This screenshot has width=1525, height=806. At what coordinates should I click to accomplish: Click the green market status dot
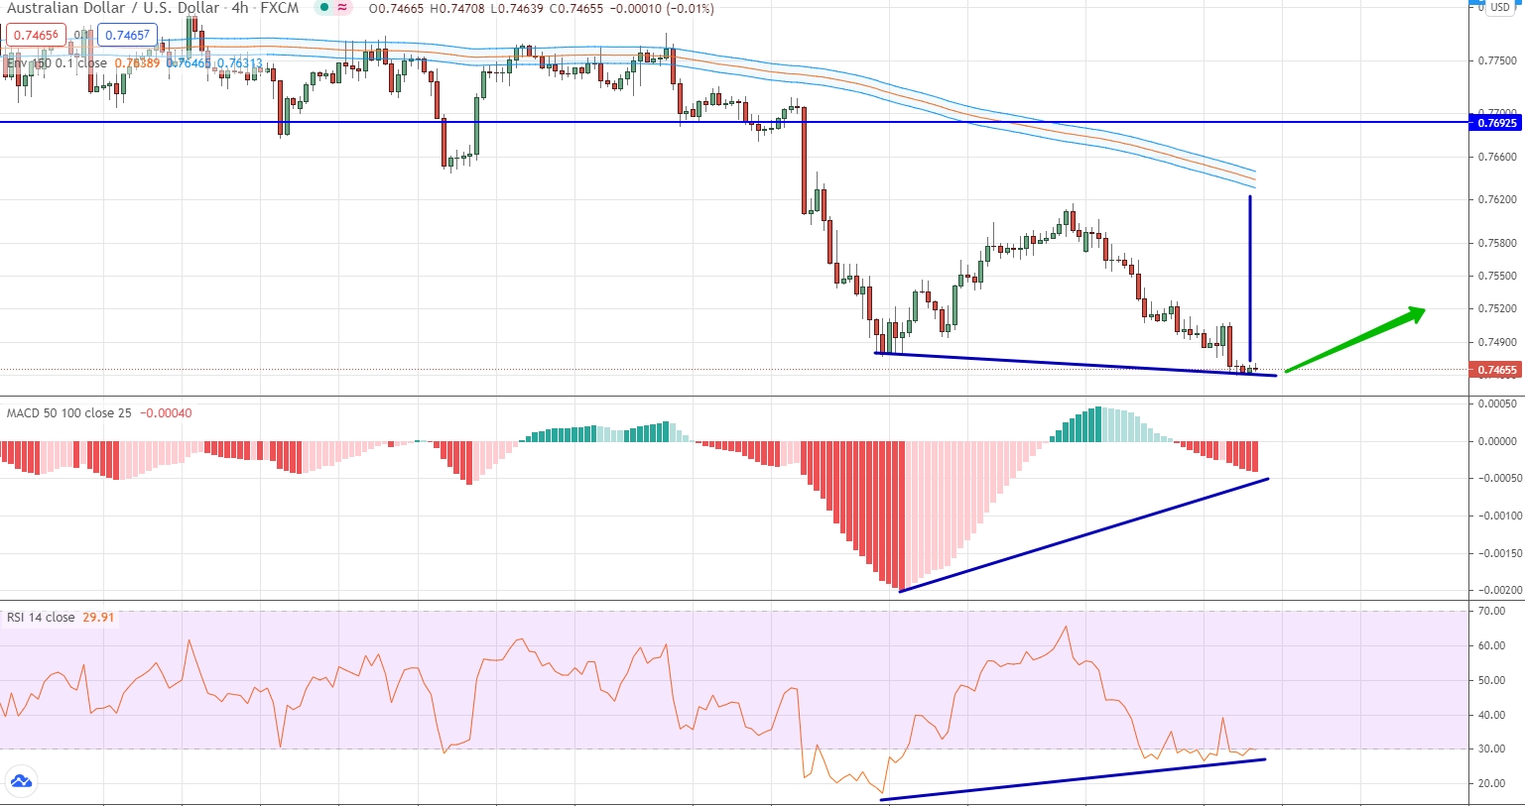tap(324, 8)
